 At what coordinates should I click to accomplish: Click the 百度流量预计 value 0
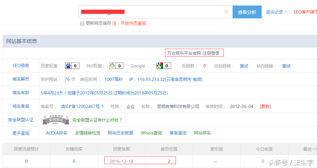point(26,161)
